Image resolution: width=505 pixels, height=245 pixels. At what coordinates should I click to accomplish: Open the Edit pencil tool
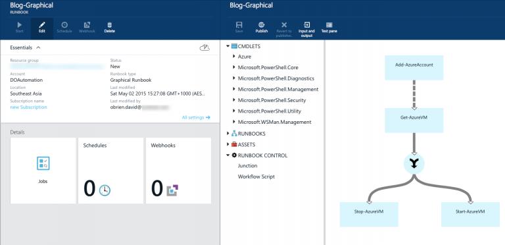pyautogui.click(x=42, y=28)
